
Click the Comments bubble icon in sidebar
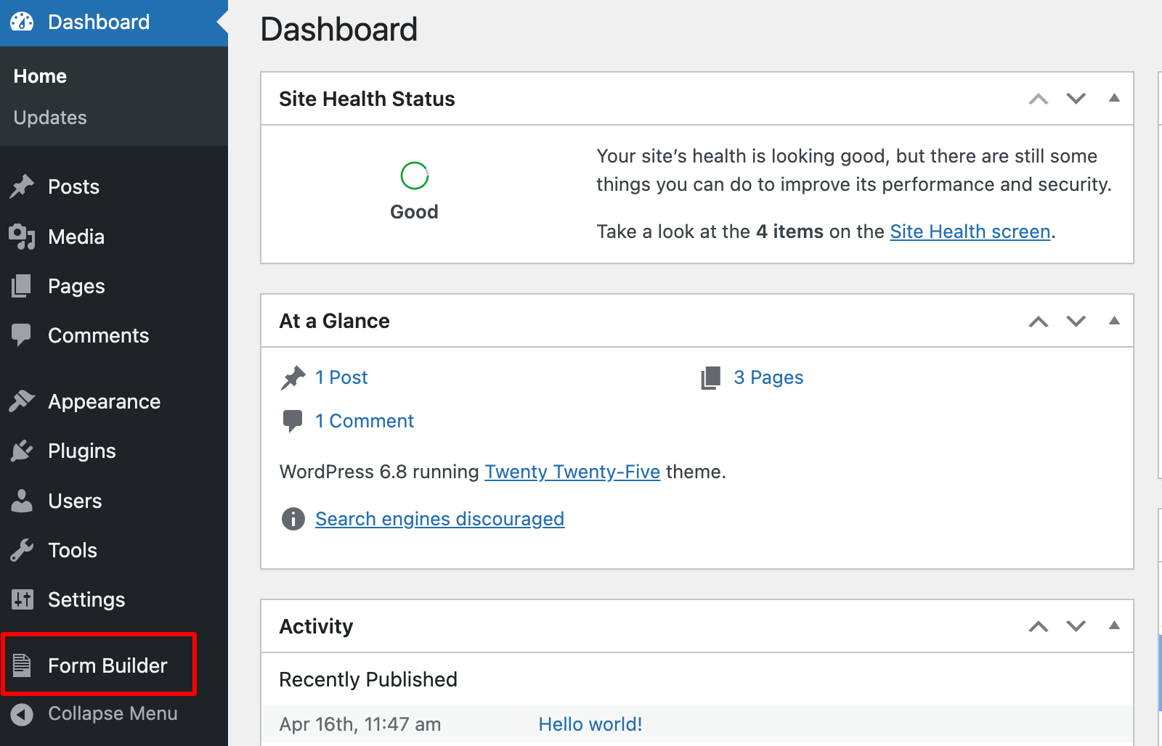[22, 335]
